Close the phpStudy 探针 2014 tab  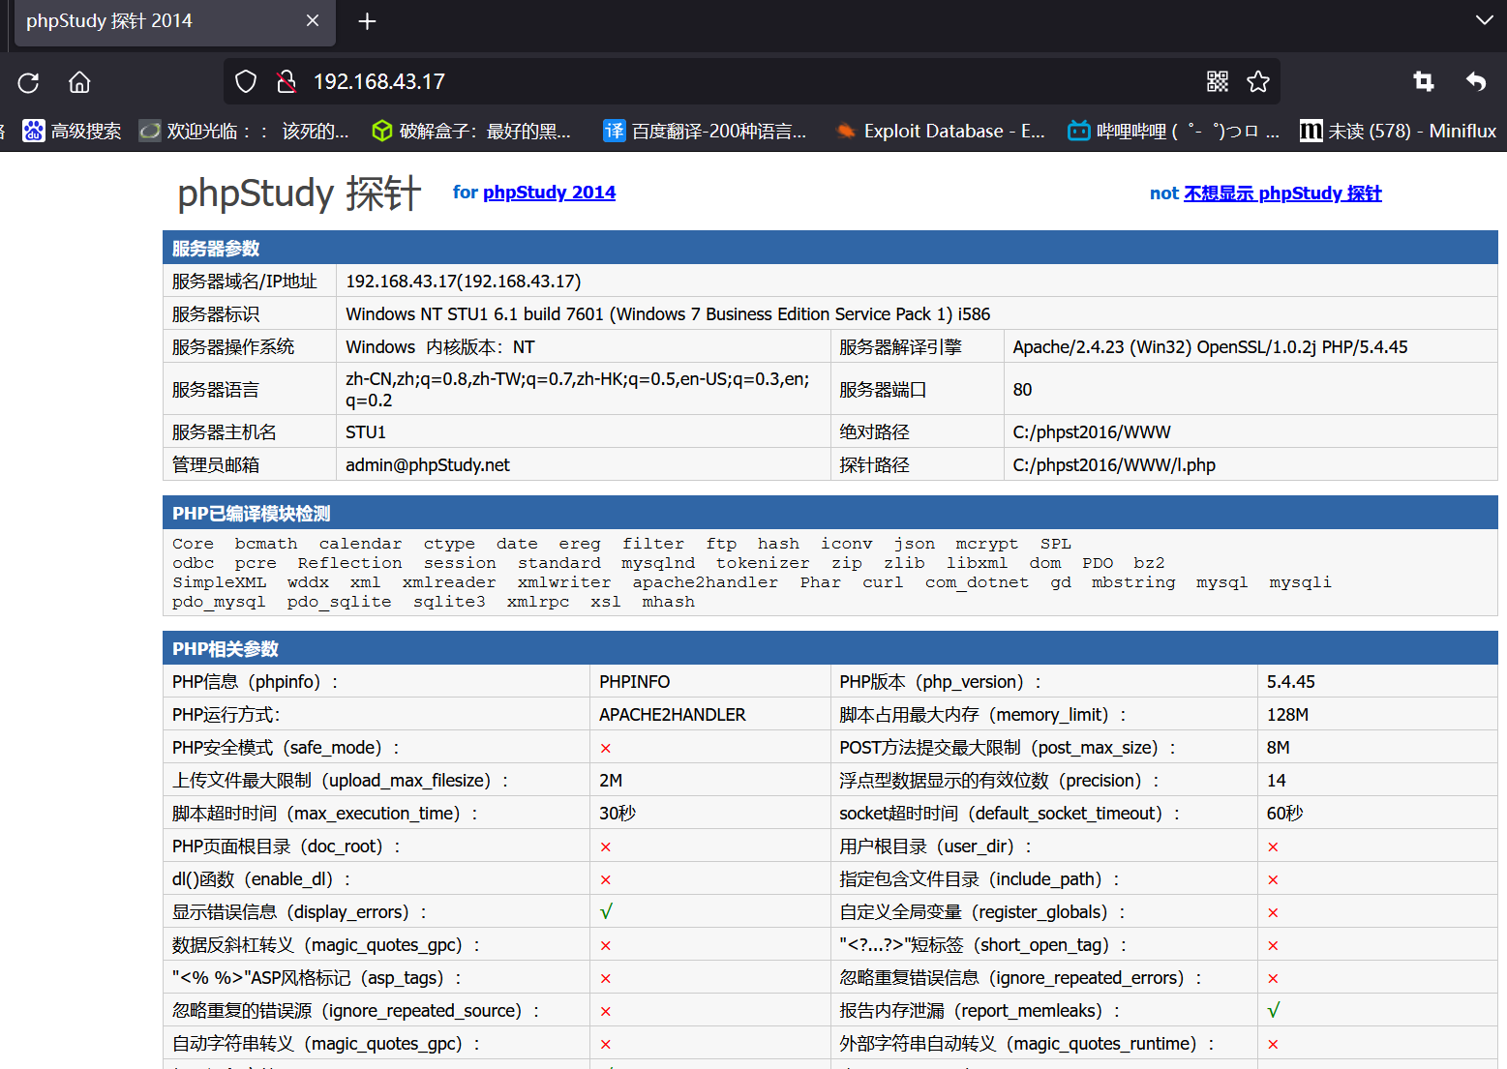(x=313, y=20)
